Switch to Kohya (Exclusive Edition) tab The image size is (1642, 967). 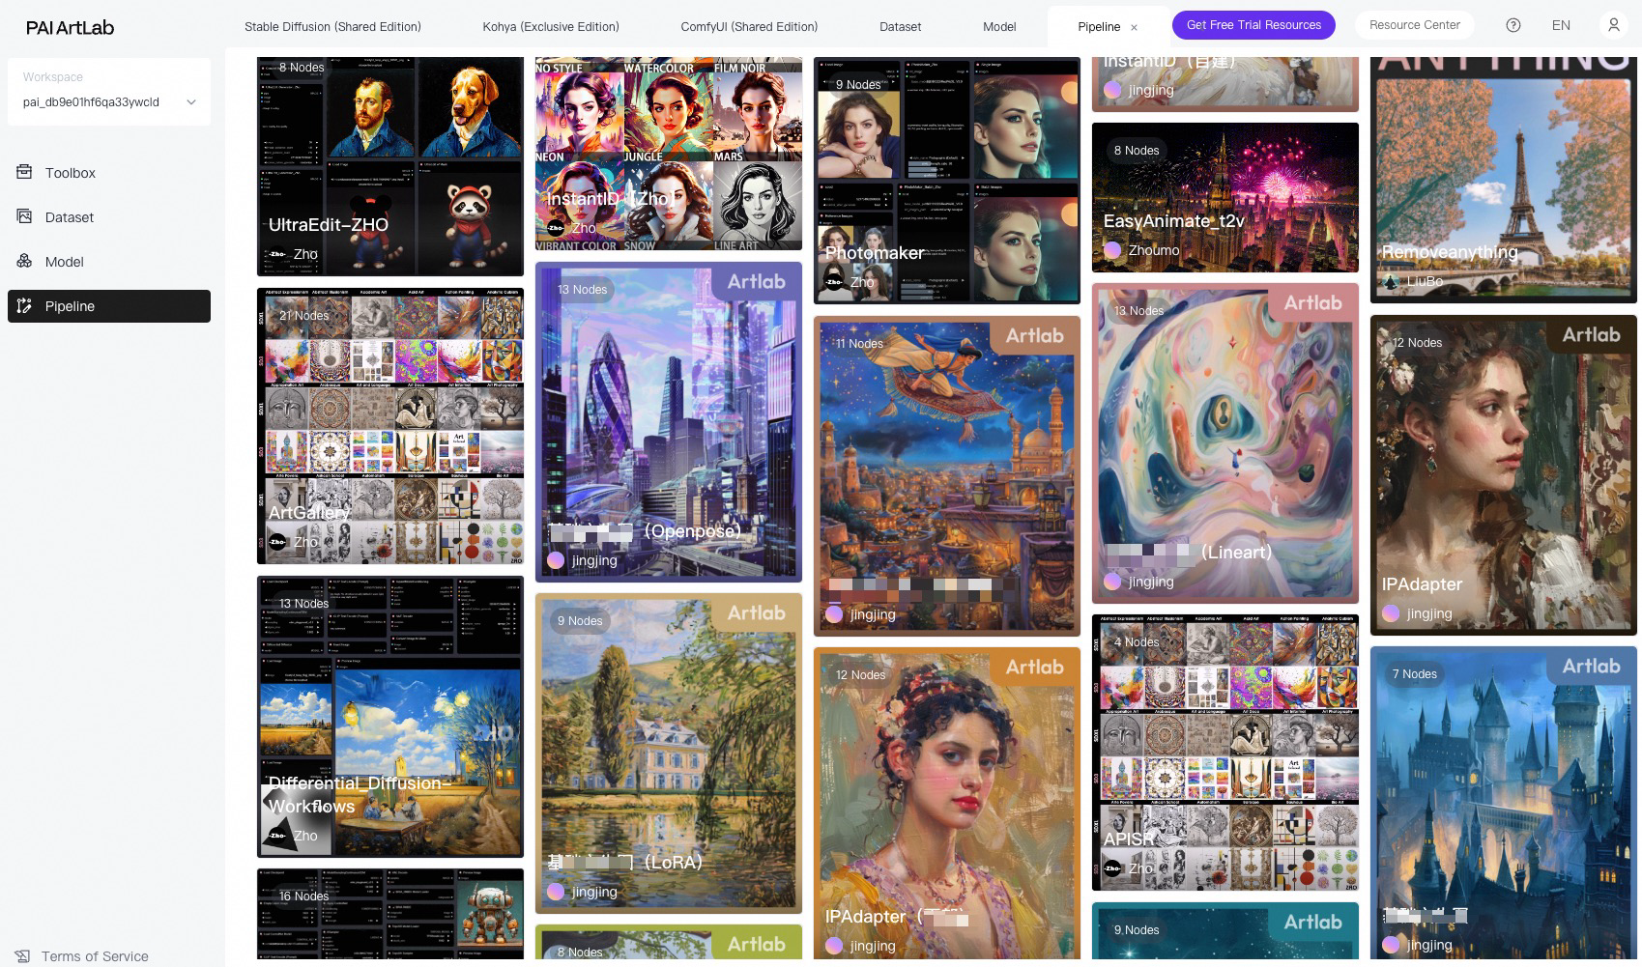551,27
